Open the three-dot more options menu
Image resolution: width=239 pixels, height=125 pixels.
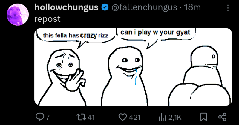coord(228,8)
